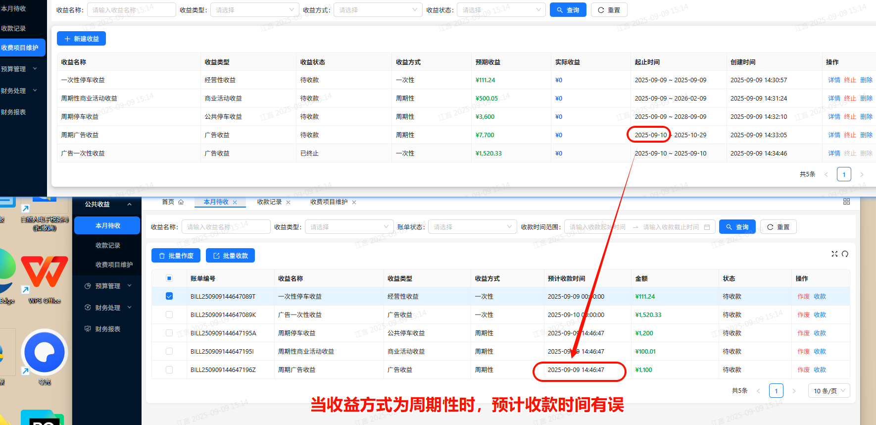
Task: Click the 收益名称 input in lower filter bar
Action: click(226, 227)
